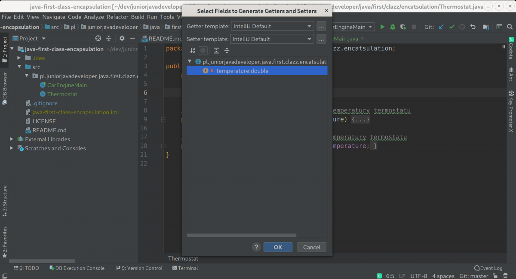The image size is (516, 279).
Task: Open the Getter template dropdown
Action: click(272, 26)
